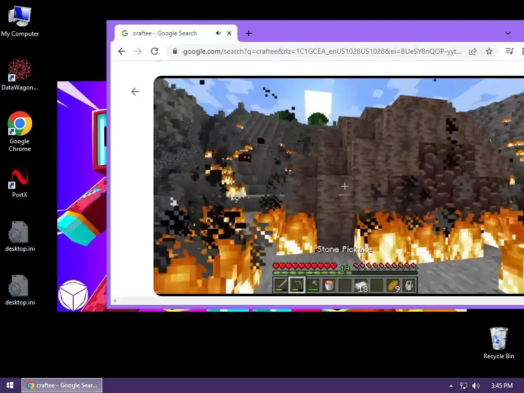This screenshot has width=524, height=393.
Task: Select the upper desktop.ini file
Action: coord(20,236)
